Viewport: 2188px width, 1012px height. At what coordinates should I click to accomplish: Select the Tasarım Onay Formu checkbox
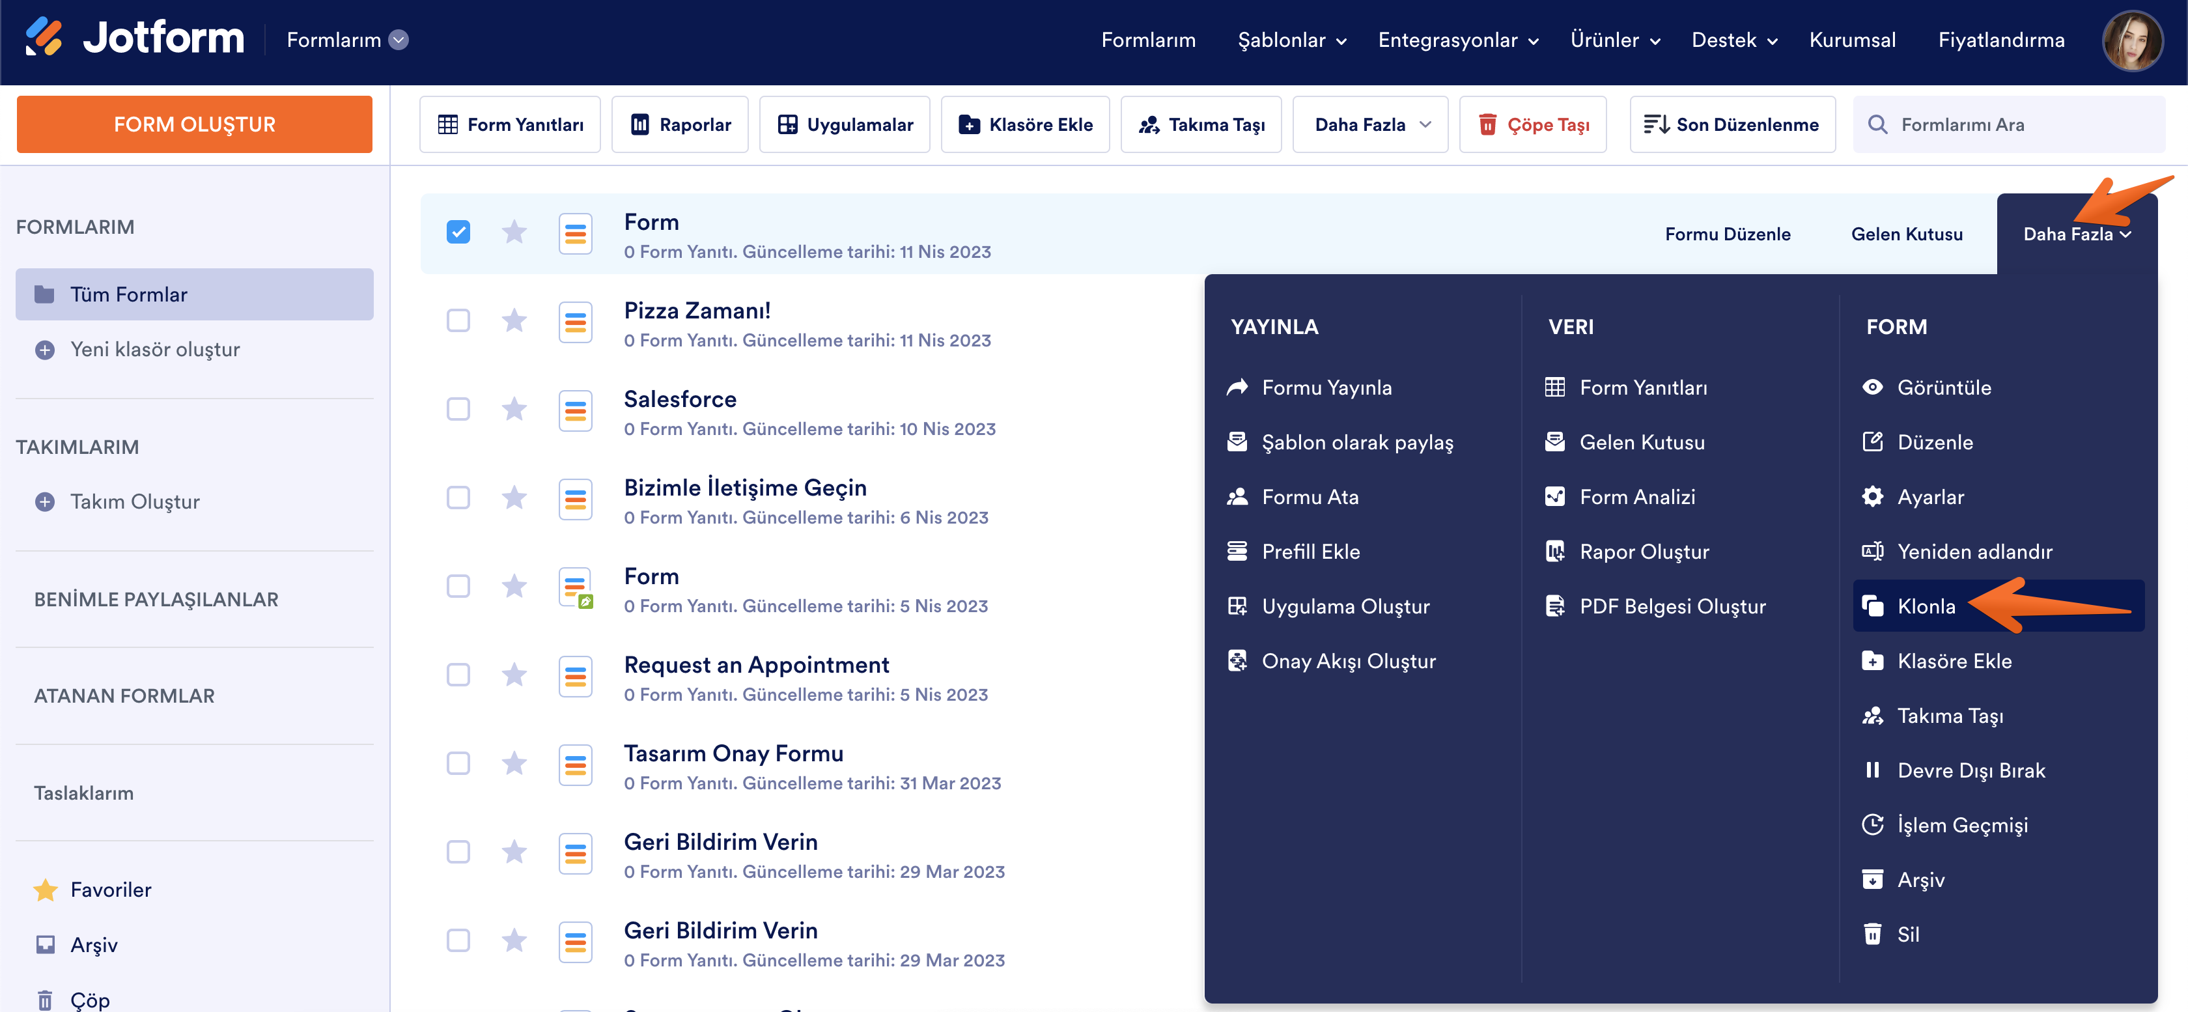(458, 763)
